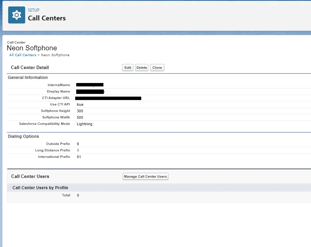Delete the Neon Softphone call center

142,68
